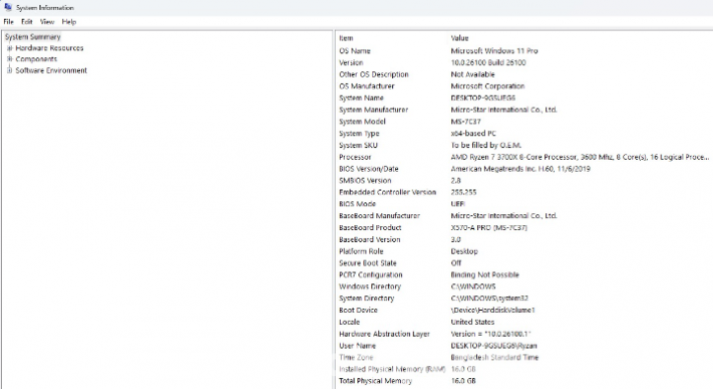Expand the Components plus box
Viewport: 713px width, 389px height.
pyautogui.click(x=9, y=59)
